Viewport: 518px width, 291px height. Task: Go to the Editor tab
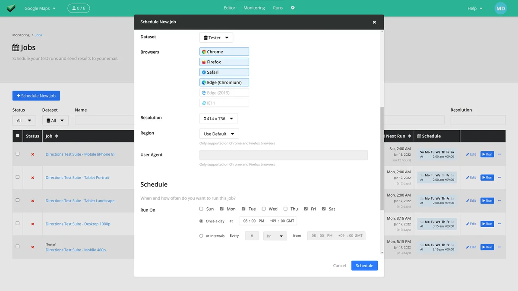click(230, 8)
